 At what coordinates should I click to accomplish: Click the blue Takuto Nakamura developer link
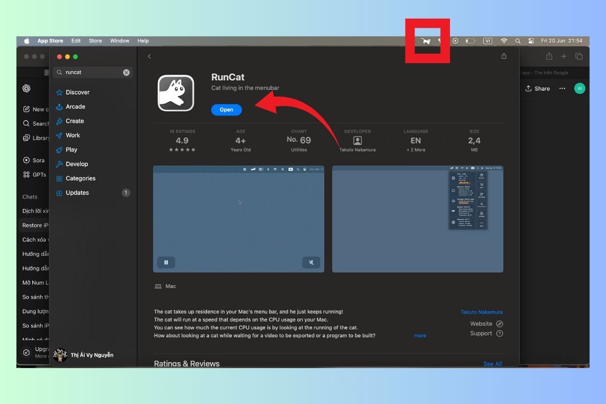[482, 312]
